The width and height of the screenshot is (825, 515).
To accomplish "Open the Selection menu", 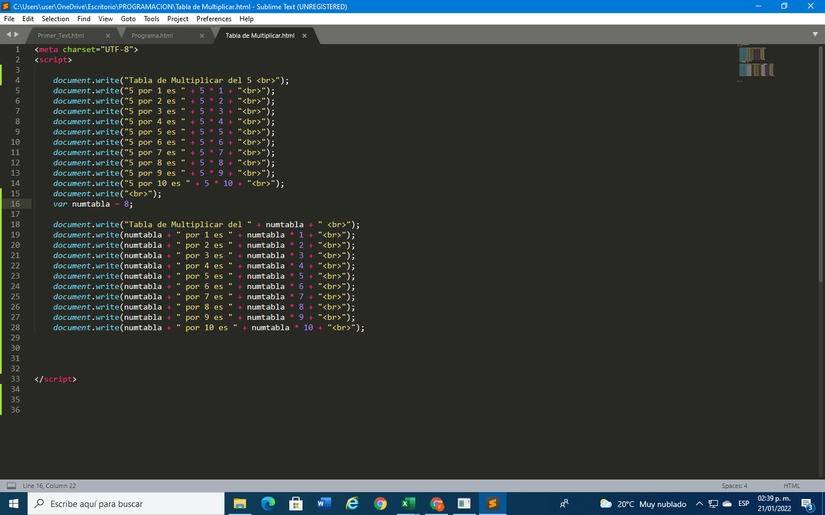I will [x=56, y=19].
